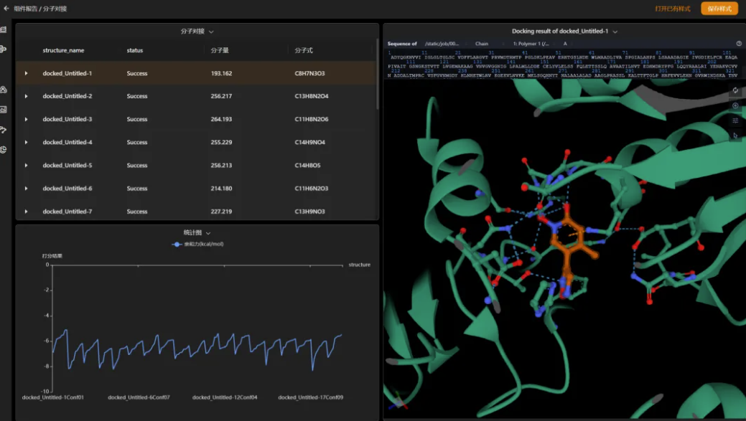746x421 pixels.
Task: Click the molecular weight value 256.217
Action: point(221,96)
